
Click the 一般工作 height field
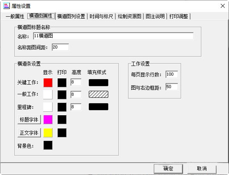76,94
